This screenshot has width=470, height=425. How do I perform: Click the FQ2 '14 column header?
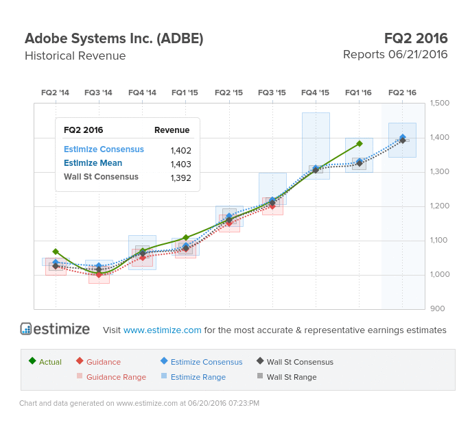pos(55,93)
